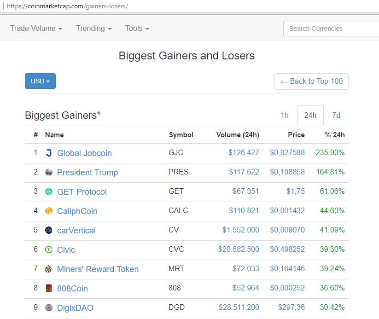The image size is (379, 319).
Task: Open the Global Jobcoin link
Action: coord(84,153)
